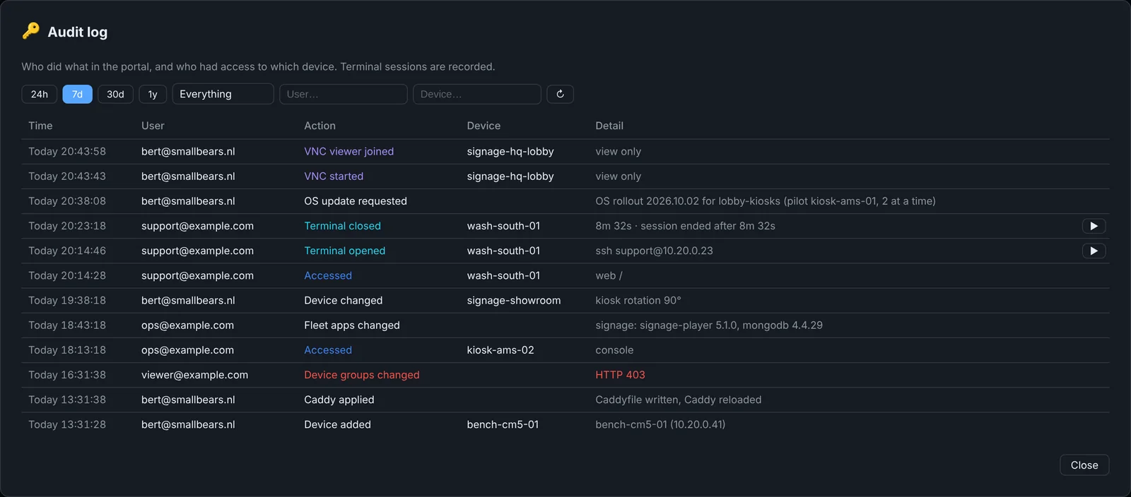The width and height of the screenshot is (1131, 497).
Task: Click Accessed action for kiosk-ams-02
Action: pos(328,350)
